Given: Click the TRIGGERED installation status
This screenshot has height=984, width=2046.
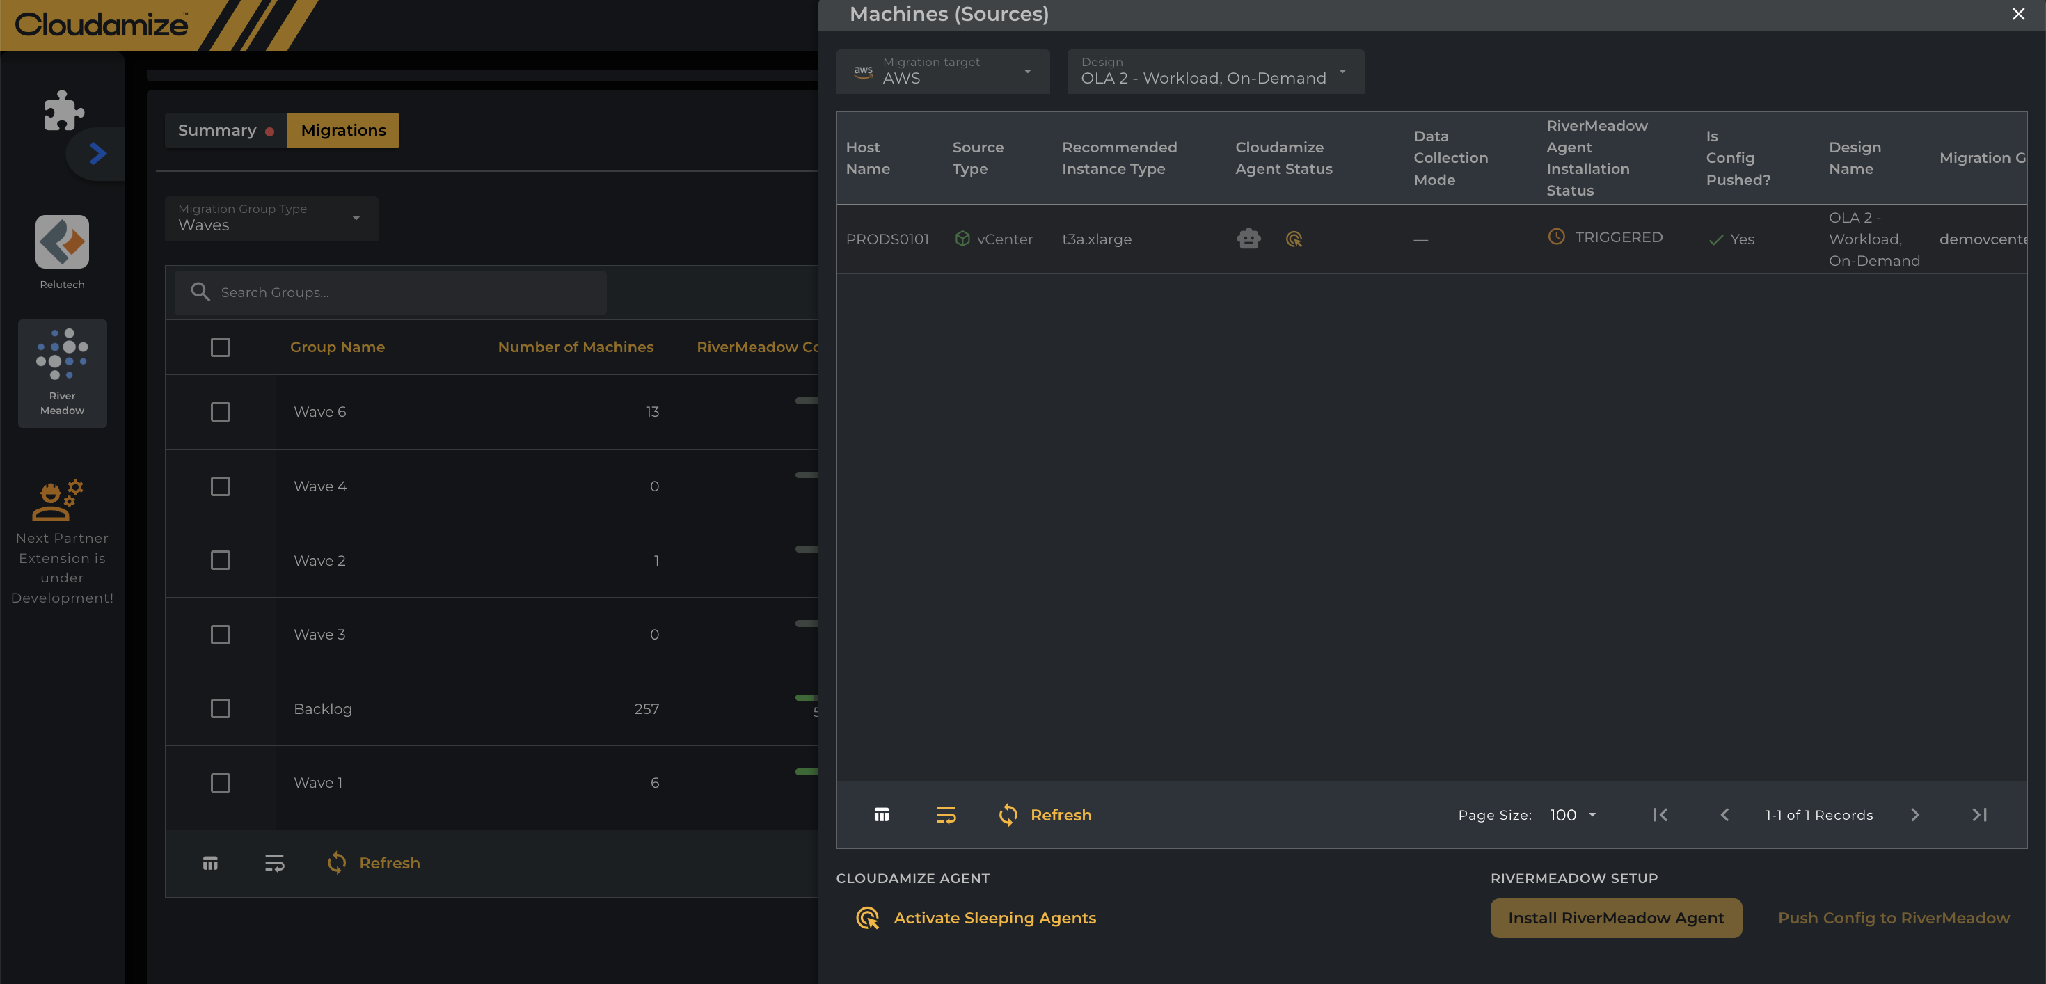Looking at the screenshot, I should click(x=1605, y=237).
